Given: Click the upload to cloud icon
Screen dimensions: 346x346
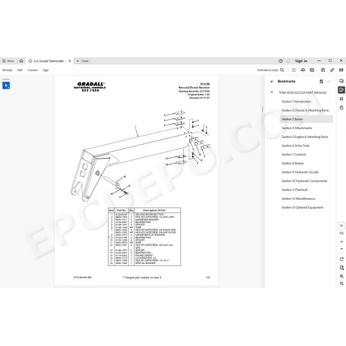Looking at the screenshot, I should coord(303,70).
